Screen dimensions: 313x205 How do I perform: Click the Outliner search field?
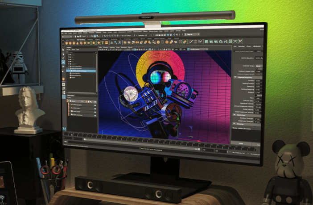[82, 52]
